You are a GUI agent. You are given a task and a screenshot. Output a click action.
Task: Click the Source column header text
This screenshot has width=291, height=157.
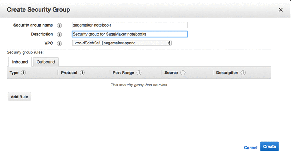pyautogui.click(x=171, y=73)
